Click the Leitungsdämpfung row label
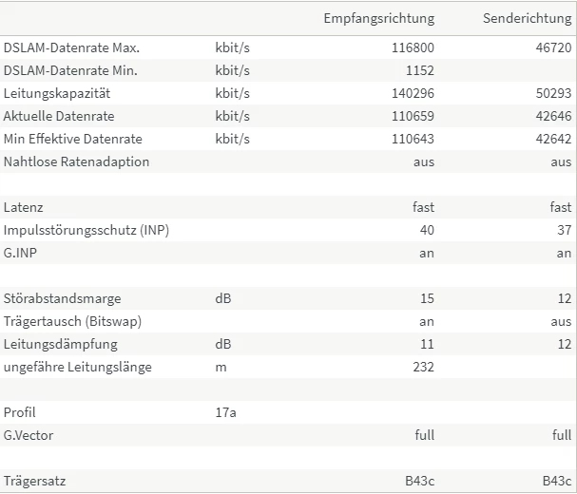 click(60, 344)
